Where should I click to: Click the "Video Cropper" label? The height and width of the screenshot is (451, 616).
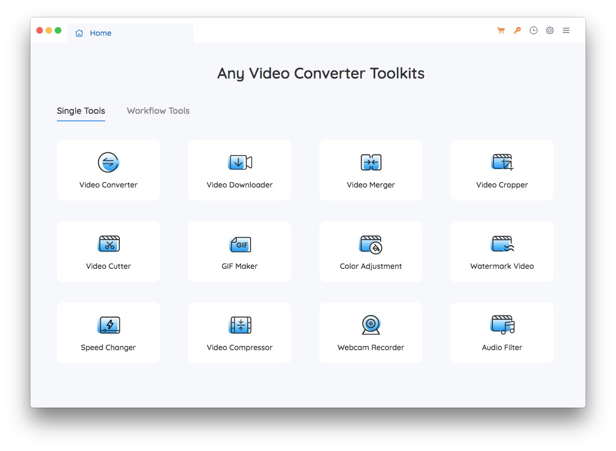click(x=502, y=185)
